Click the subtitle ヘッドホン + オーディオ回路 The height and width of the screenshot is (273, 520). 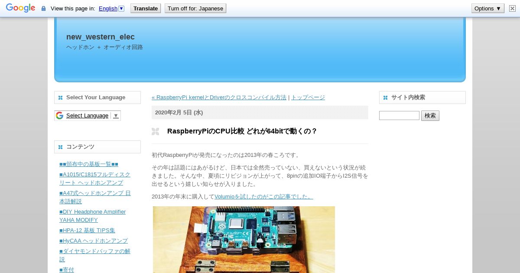104,47
